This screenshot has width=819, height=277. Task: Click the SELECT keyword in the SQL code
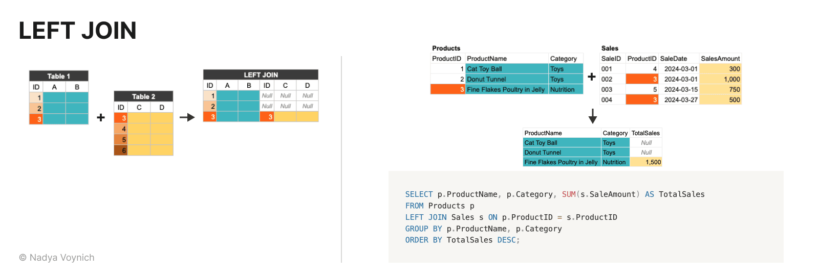pyautogui.click(x=419, y=194)
